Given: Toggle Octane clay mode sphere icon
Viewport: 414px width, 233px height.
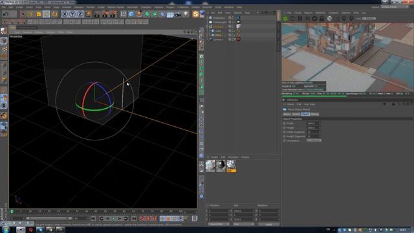Looking at the screenshot, I should click(329, 19).
